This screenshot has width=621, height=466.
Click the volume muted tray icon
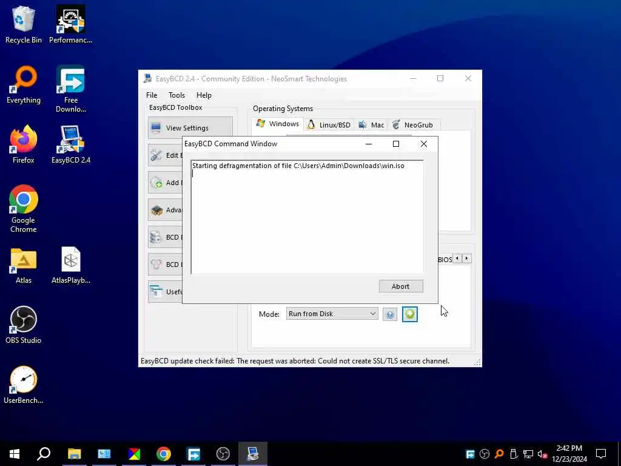point(542,454)
